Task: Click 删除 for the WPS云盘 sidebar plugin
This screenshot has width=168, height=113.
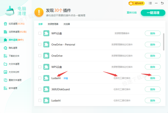Action: [153, 67]
